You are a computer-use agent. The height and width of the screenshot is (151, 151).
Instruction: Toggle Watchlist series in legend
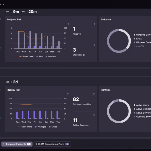[x=51, y=57]
